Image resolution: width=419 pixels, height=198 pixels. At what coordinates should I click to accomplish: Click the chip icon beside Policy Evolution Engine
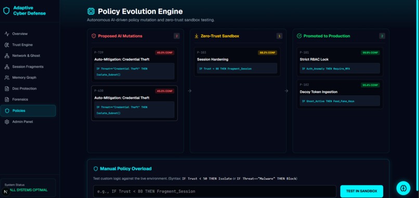(x=91, y=11)
